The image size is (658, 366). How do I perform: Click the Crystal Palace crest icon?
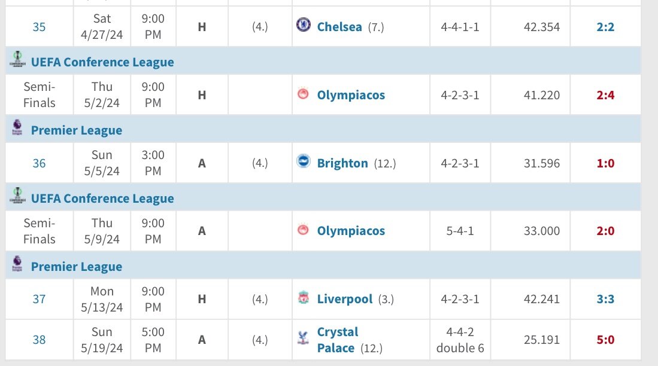303,337
